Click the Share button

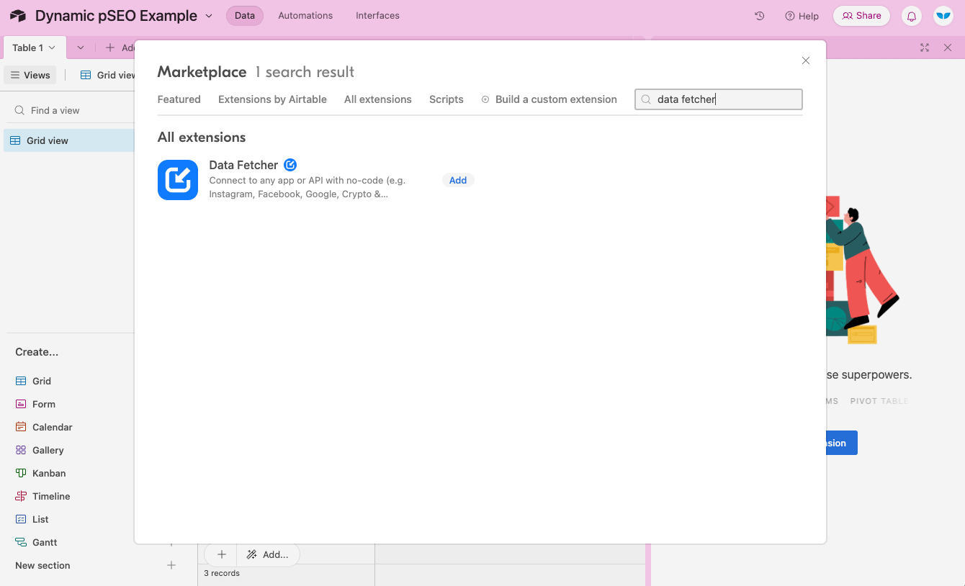click(x=861, y=16)
